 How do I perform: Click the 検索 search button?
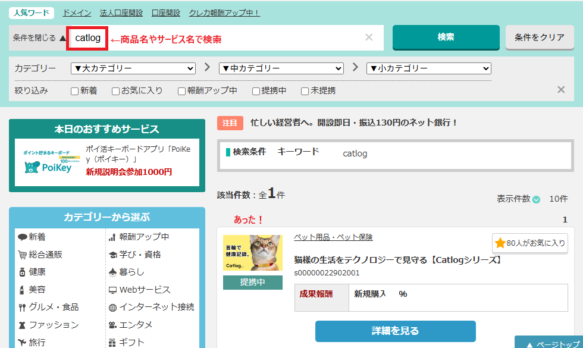click(x=446, y=37)
